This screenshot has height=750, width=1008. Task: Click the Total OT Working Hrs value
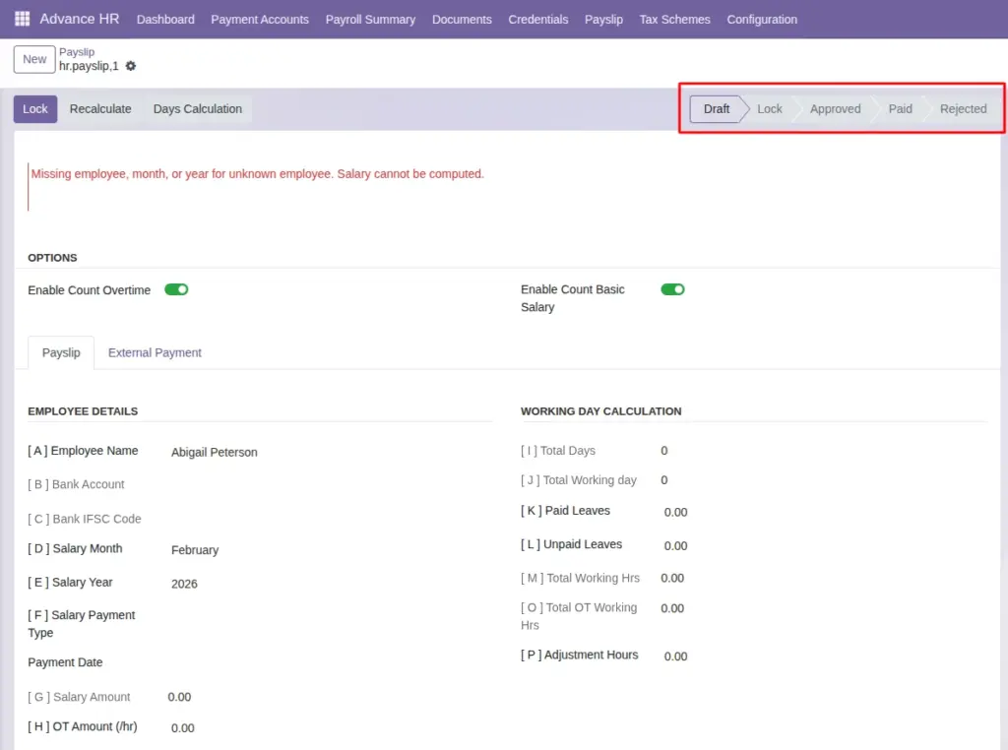pos(672,608)
